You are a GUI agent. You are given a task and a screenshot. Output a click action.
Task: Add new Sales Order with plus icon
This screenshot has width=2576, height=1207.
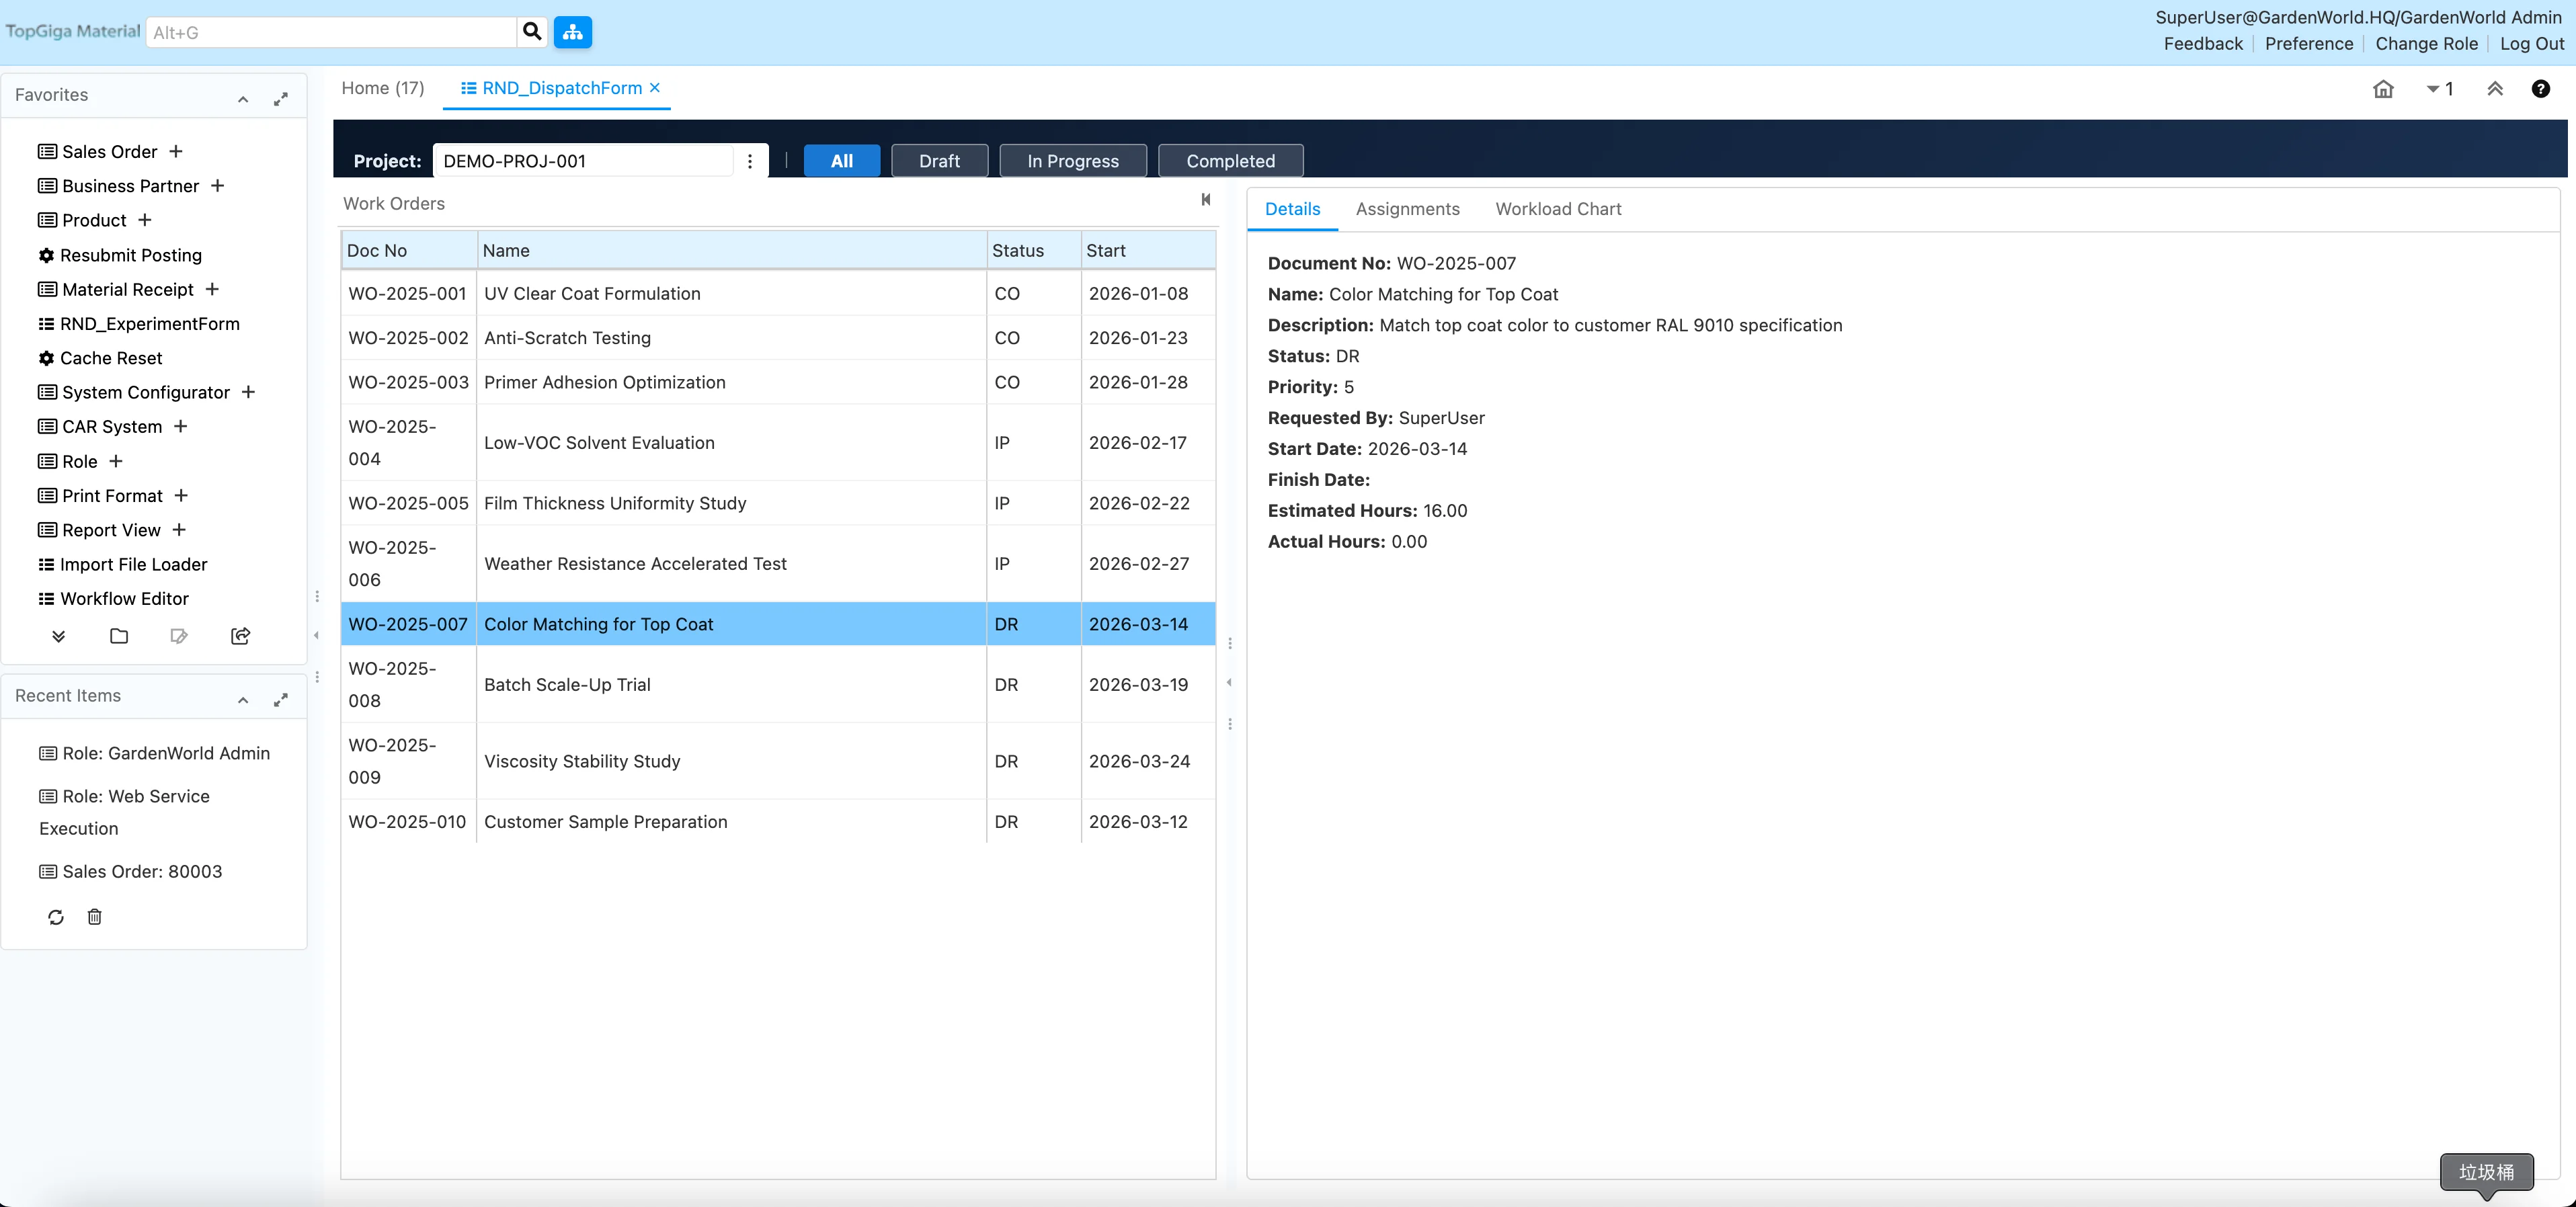pos(176,151)
